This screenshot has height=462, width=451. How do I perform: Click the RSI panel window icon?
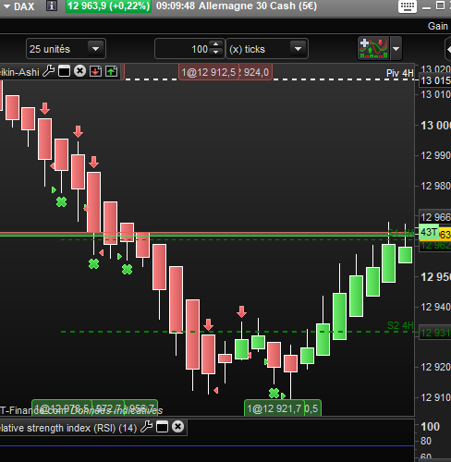point(162,427)
